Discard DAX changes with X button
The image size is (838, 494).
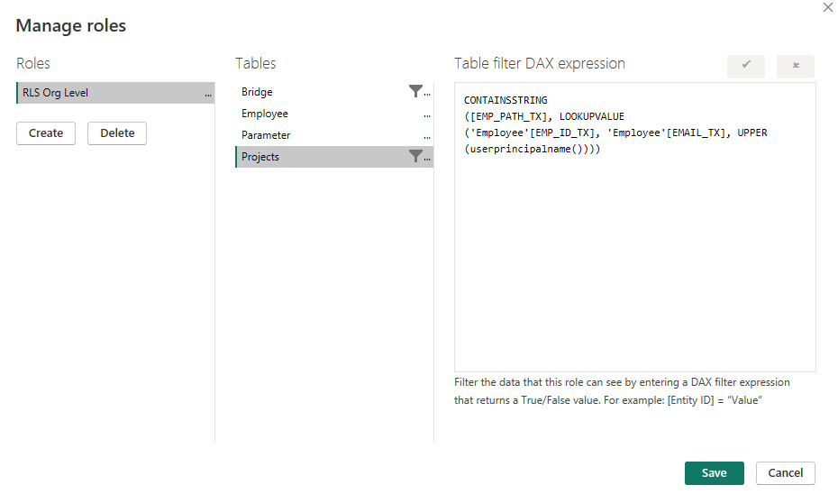tap(796, 66)
